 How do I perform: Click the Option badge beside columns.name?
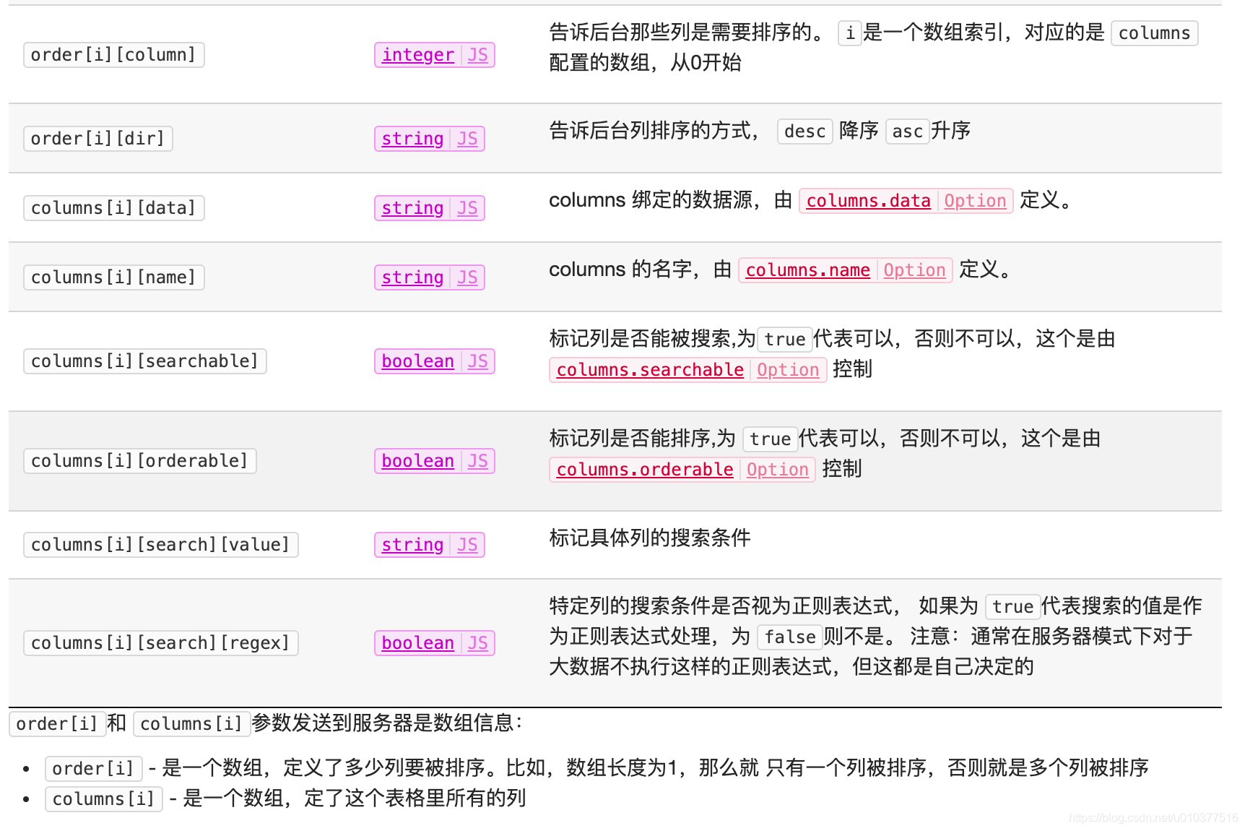pyautogui.click(x=914, y=270)
